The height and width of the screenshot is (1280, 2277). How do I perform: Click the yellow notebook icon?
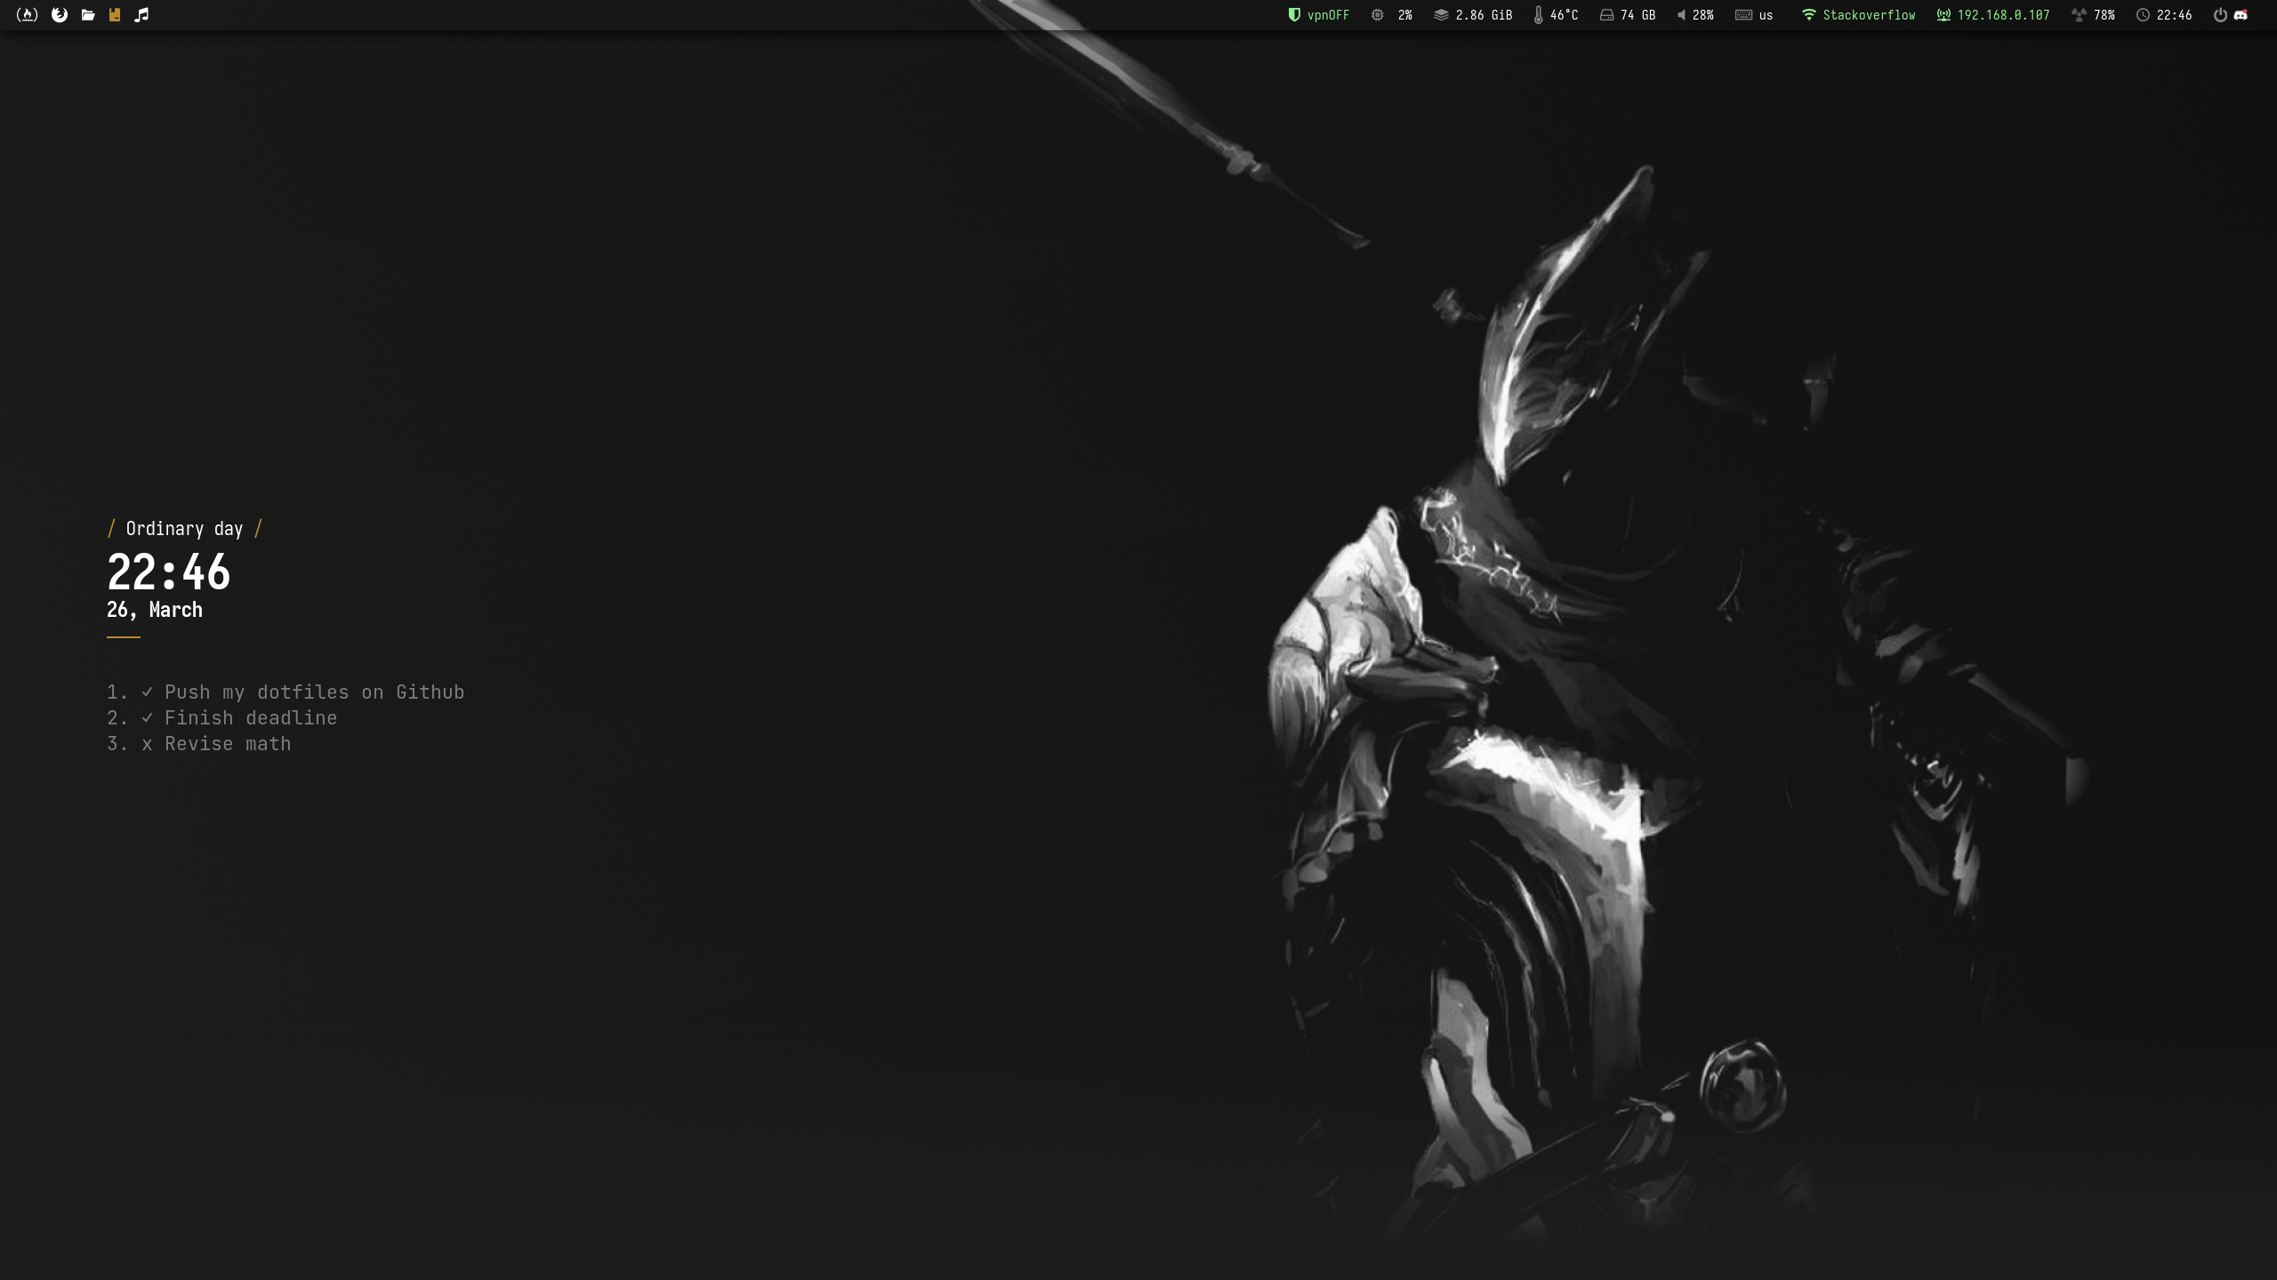[115, 15]
